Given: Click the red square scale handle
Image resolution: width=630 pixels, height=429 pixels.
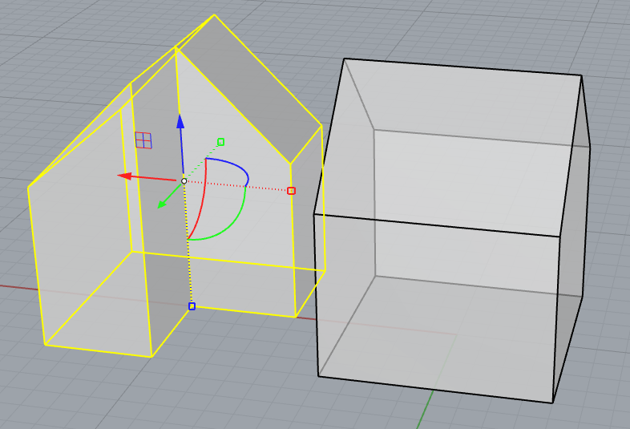Looking at the screenshot, I should click(291, 191).
